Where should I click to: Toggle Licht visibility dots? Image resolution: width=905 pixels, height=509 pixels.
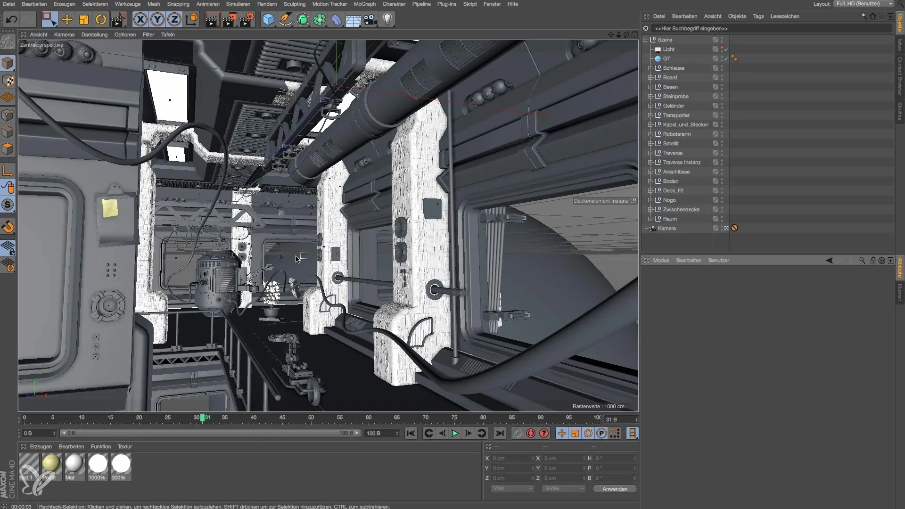coord(722,49)
